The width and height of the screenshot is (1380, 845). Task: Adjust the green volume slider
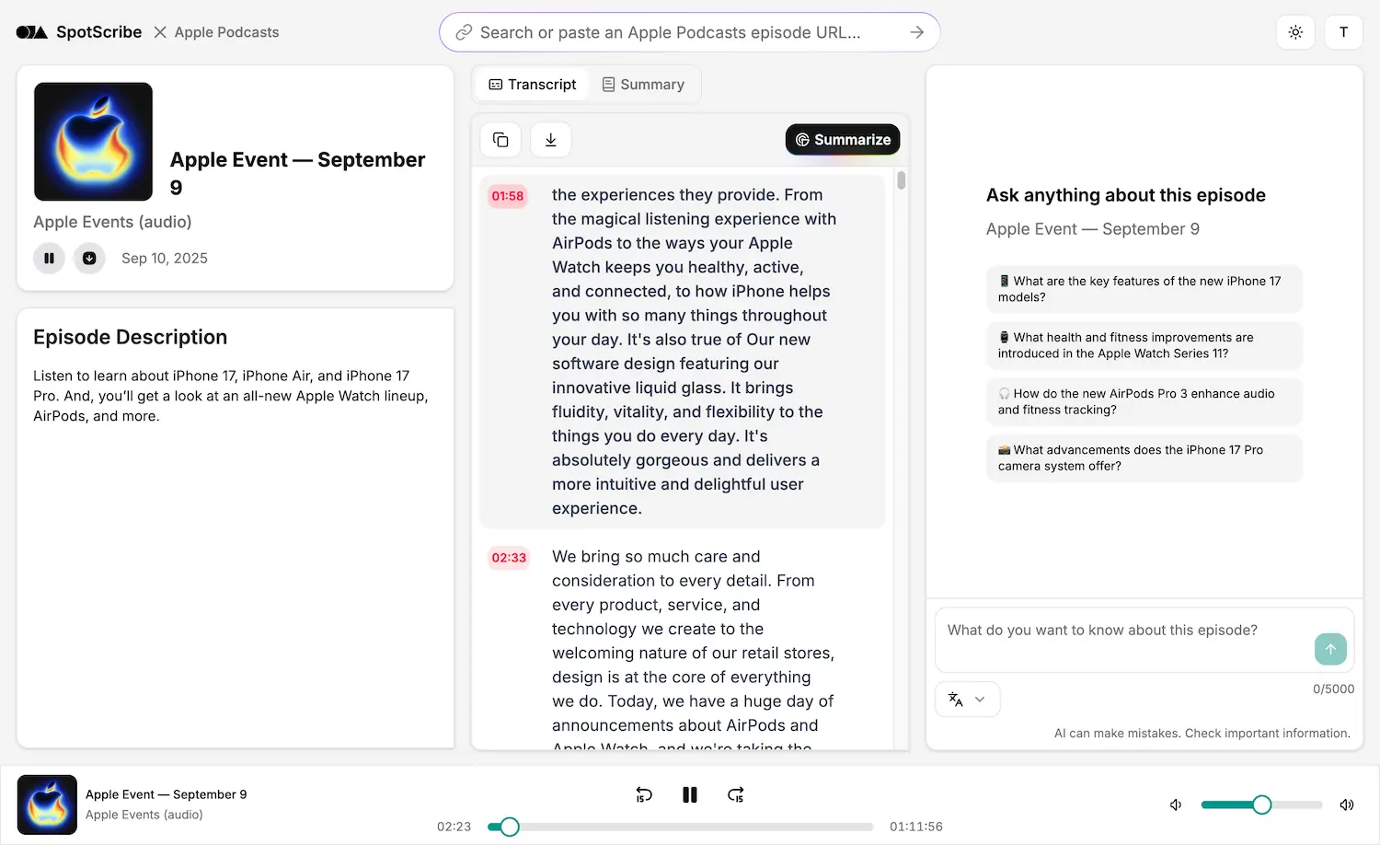pyautogui.click(x=1261, y=804)
